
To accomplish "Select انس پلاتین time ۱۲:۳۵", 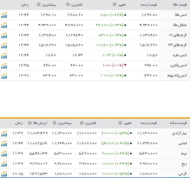I will [24, 65].
